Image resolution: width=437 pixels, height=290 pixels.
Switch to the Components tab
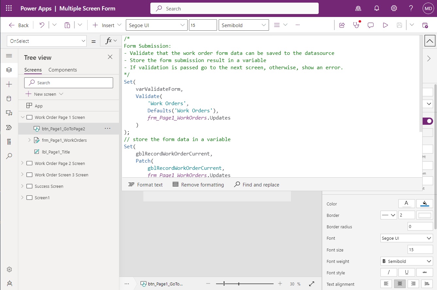tap(62, 70)
